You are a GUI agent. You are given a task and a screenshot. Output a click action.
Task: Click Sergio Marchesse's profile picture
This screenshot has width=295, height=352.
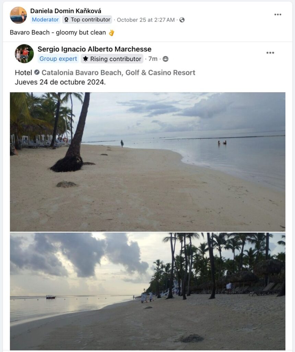pos(24,54)
